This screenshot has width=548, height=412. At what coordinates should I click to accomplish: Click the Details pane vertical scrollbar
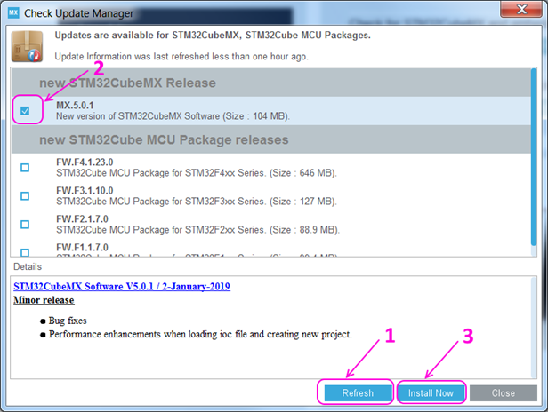pos(534,328)
